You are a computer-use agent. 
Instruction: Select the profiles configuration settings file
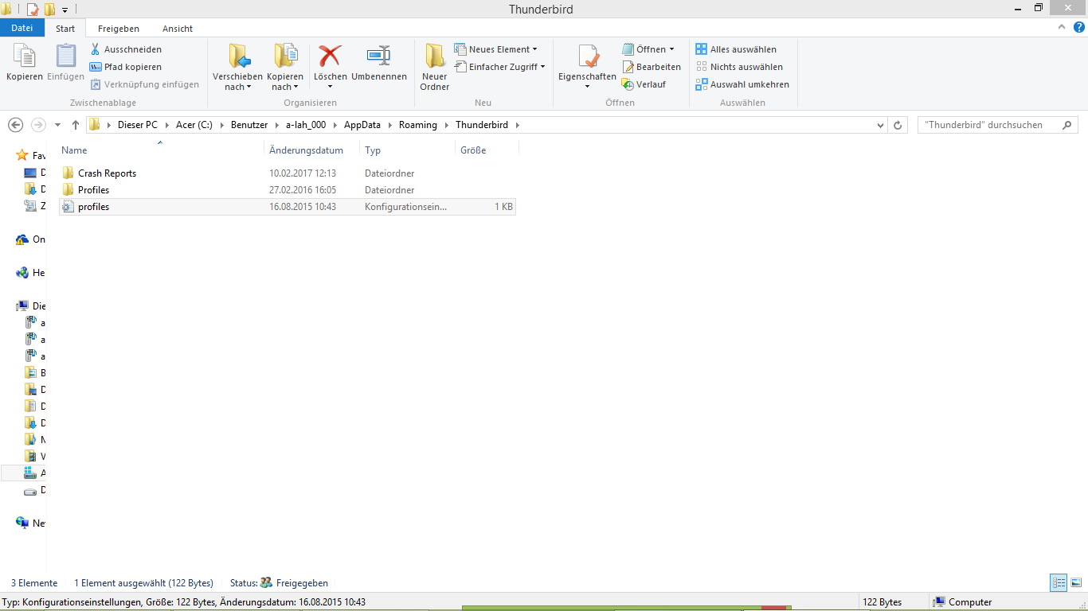coord(288,207)
